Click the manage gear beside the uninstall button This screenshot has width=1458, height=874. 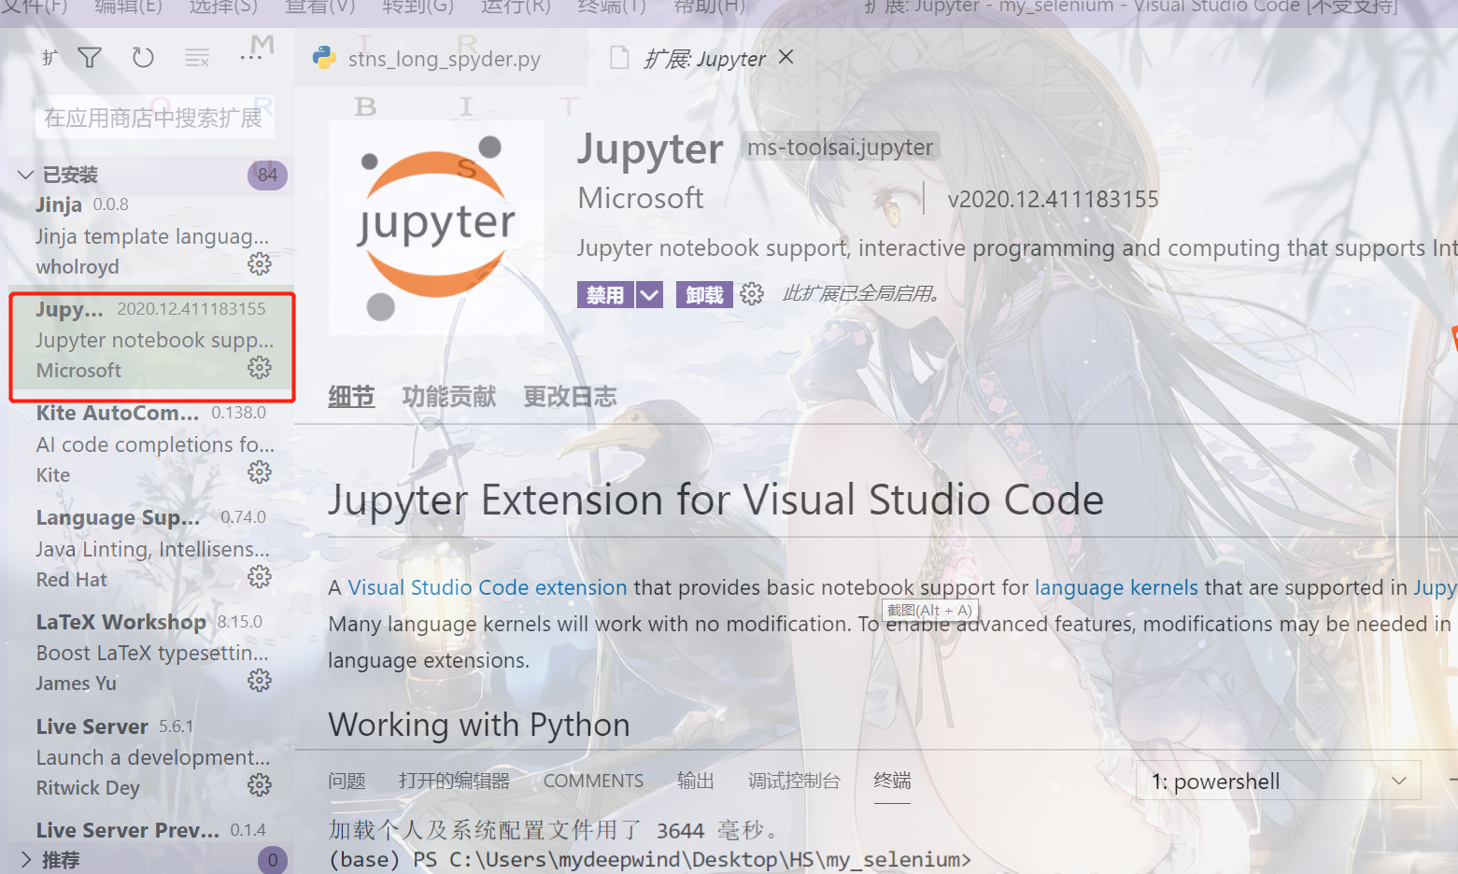pos(752,295)
